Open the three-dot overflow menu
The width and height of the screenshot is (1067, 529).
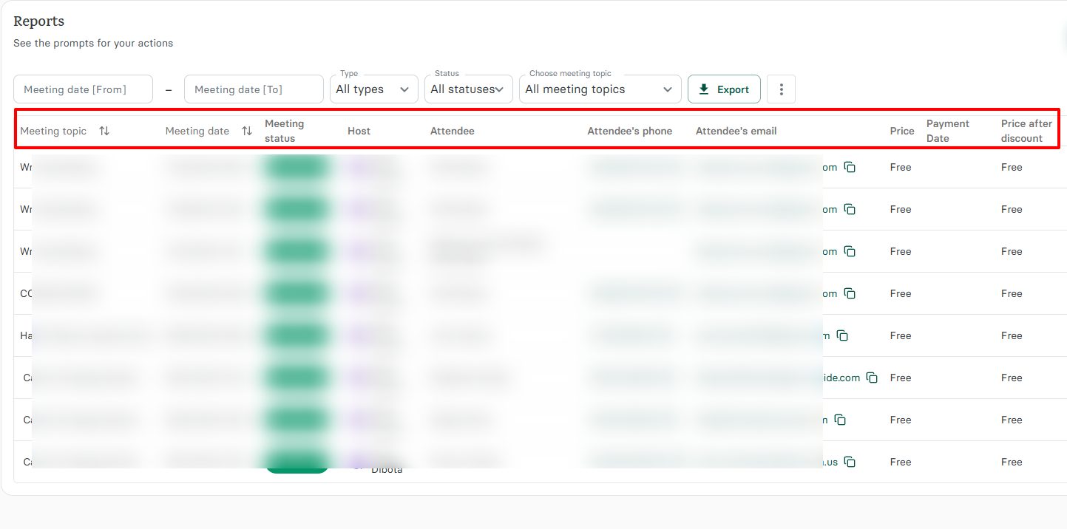click(x=781, y=89)
